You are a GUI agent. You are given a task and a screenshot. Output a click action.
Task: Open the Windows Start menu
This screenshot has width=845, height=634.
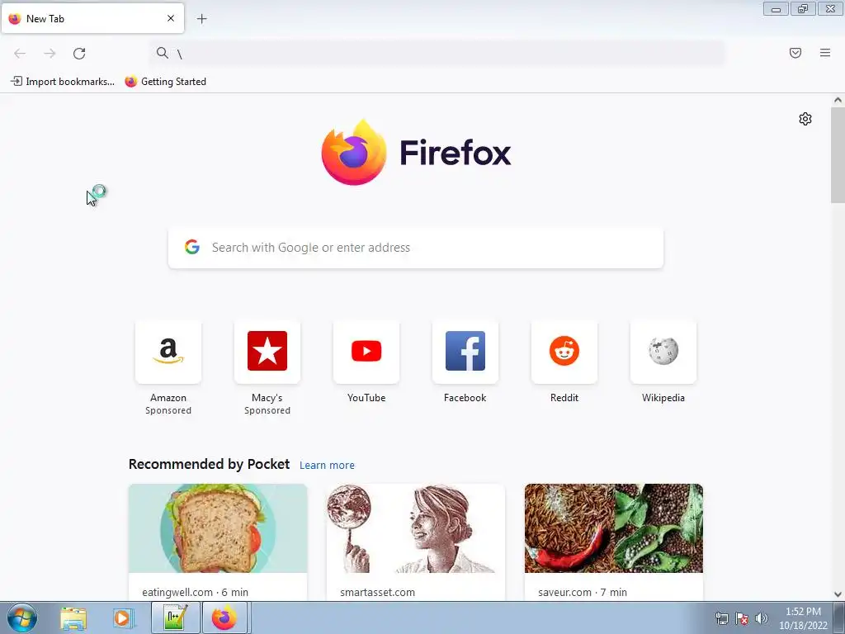(x=22, y=617)
